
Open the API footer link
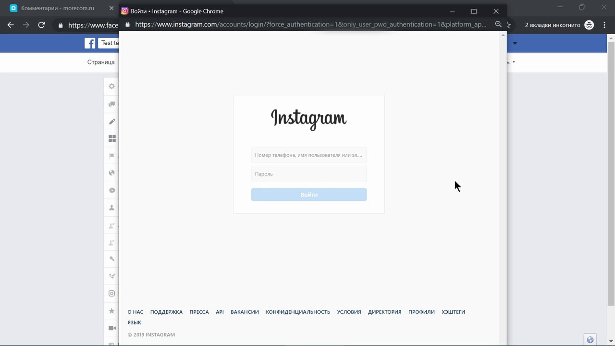coord(220,312)
